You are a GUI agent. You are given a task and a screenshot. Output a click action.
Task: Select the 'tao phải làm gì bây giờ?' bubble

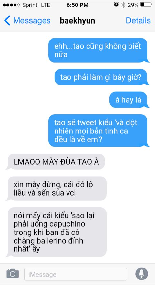pos(101,77)
